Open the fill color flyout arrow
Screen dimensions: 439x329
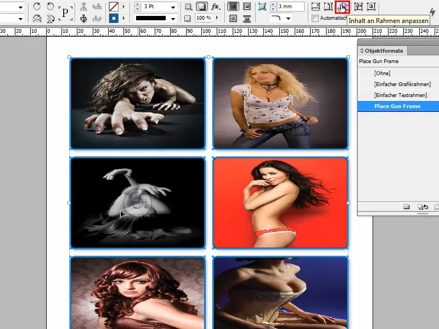tap(124, 7)
